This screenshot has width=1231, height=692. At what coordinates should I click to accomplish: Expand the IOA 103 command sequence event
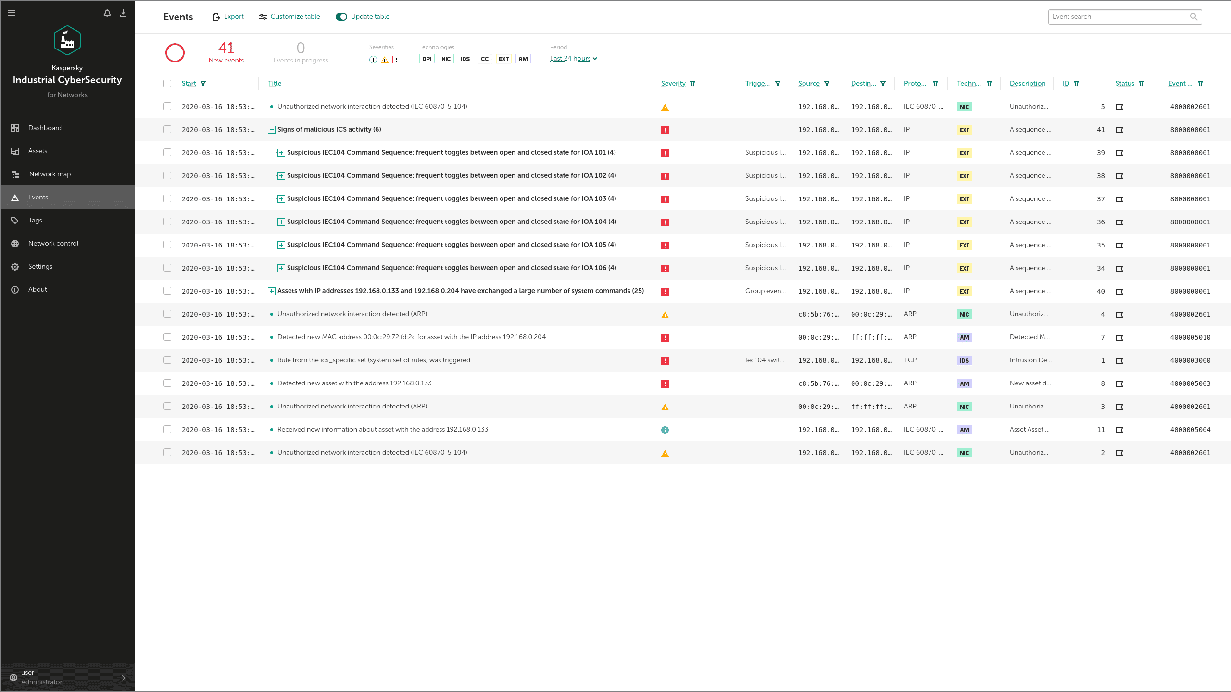tap(281, 199)
